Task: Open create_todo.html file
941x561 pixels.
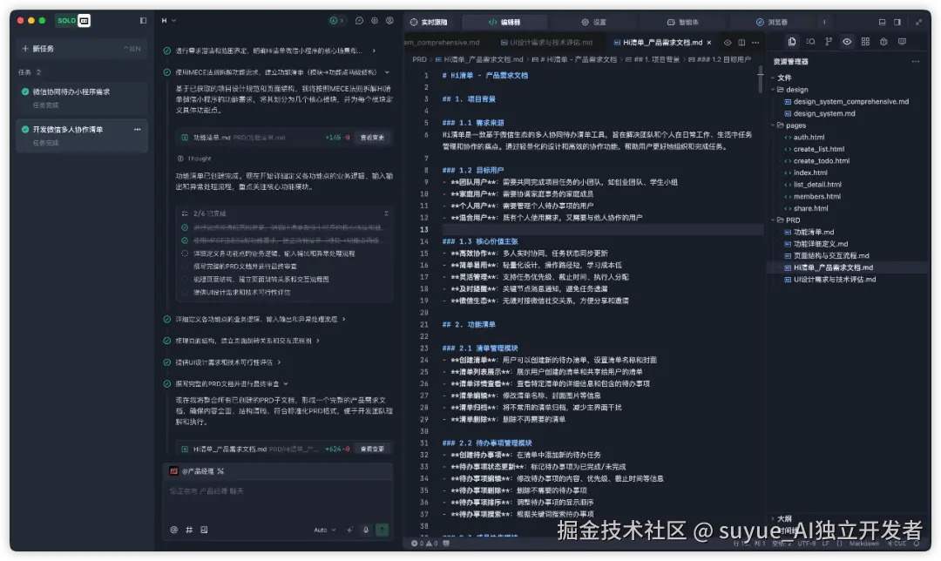Action: point(816,161)
